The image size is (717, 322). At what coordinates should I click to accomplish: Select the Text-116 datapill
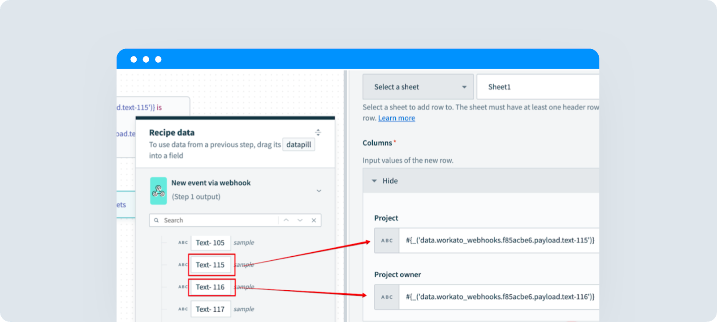(x=210, y=287)
